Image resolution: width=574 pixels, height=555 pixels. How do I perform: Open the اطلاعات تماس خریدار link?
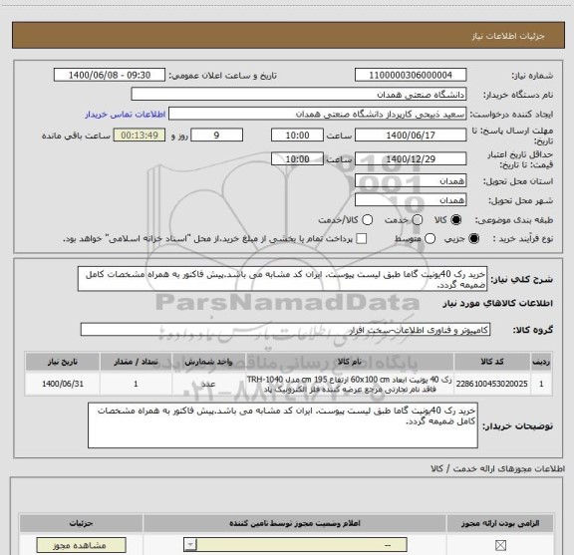pos(126,115)
